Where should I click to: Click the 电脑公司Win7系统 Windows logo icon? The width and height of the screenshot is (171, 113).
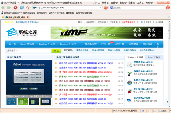click(x=130, y=82)
